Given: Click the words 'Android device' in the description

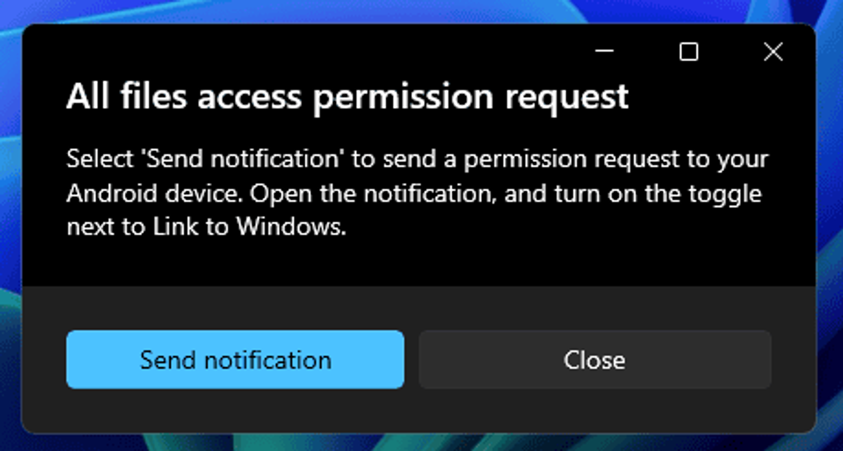Looking at the screenshot, I should coord(152,193).
